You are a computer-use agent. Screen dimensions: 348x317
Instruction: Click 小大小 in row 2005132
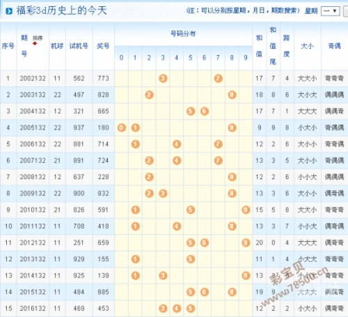(307, 127)
